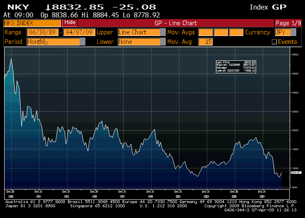This screenshot has width=305, height=218.
Task: Click the Dec 31 1999 axis label
Action: [150, 194]
